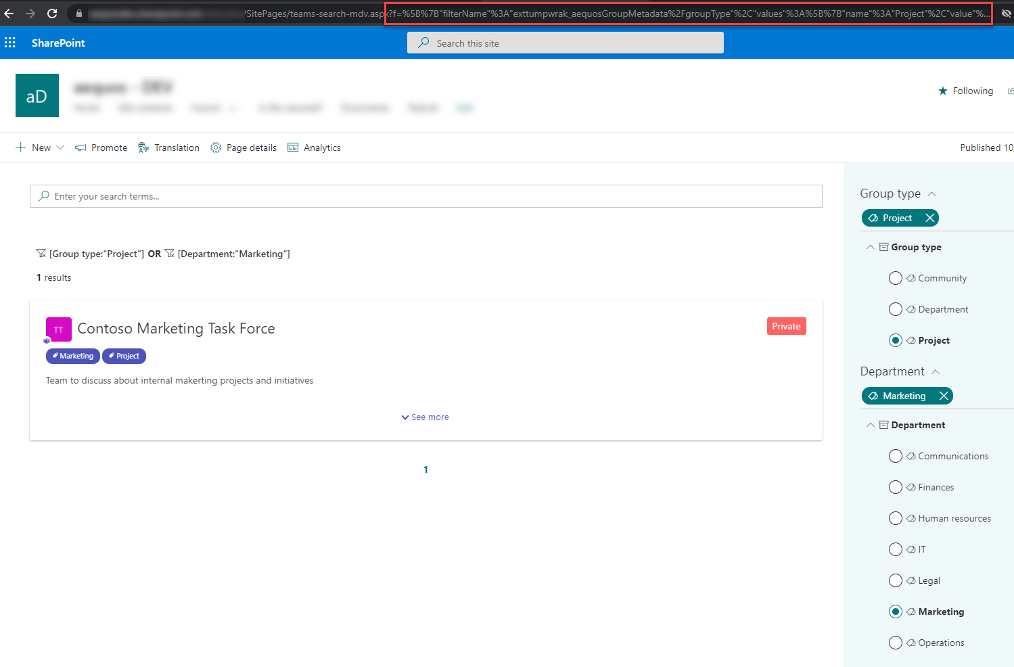This screenshot has height=667, width=1014.
Task: Focus the 'Search this site' box
Action: (x=566, y=43)
